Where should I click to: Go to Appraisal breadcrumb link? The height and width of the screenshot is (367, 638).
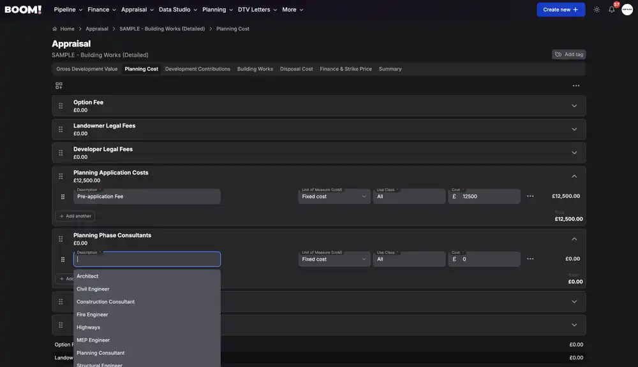click(97, 29)
